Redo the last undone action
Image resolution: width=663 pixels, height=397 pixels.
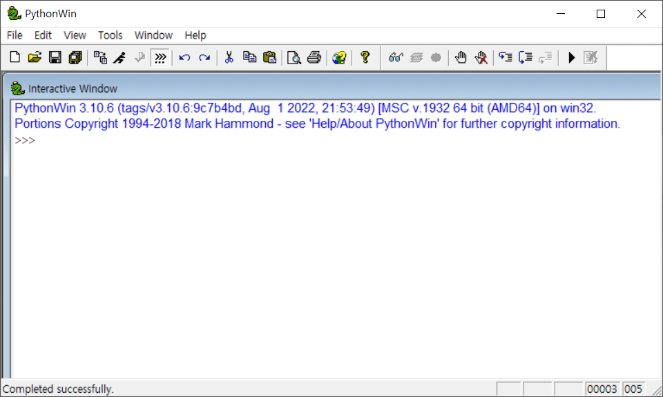tap(204, 57)
